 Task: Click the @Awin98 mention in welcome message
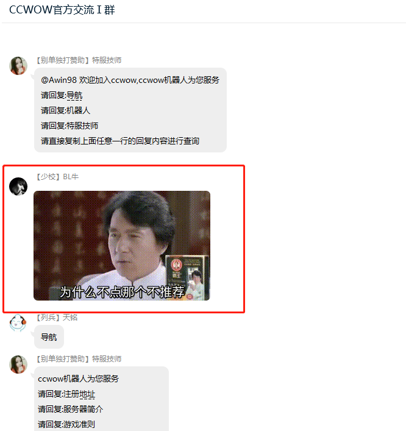click(59, 80)
